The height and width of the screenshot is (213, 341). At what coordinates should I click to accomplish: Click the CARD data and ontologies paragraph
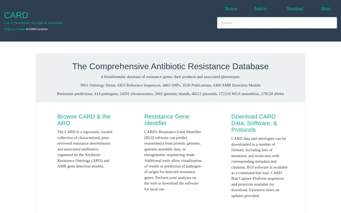259,167
